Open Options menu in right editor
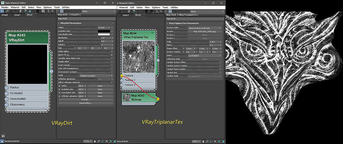 pyautogui.click(x=156, y=8)
